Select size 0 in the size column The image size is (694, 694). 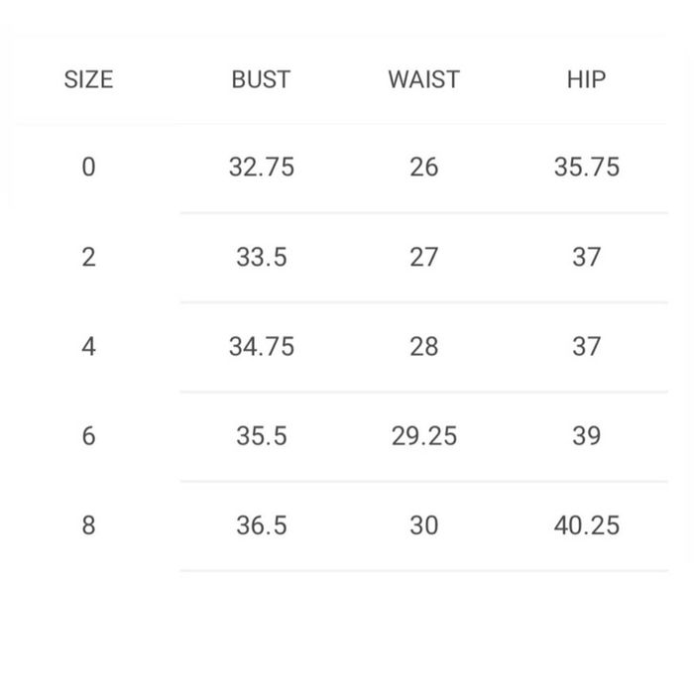point(88,168)
